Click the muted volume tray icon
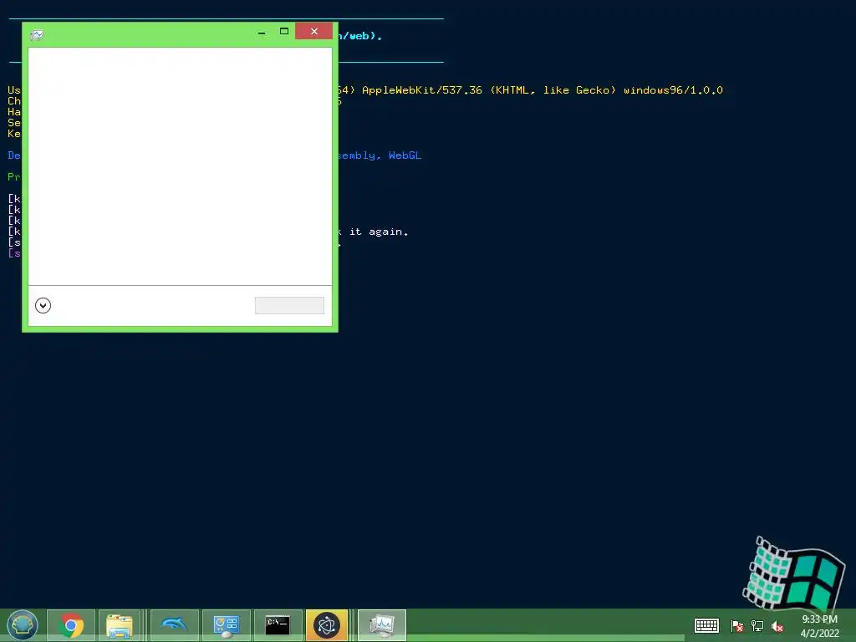 pyautogui.click(x=777, y=626)
